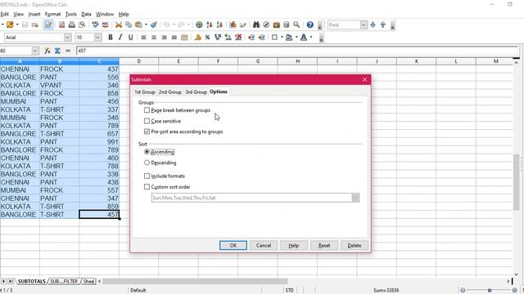Click Number Format Currency icon
The image size is (524, 294).
(197, 38)
